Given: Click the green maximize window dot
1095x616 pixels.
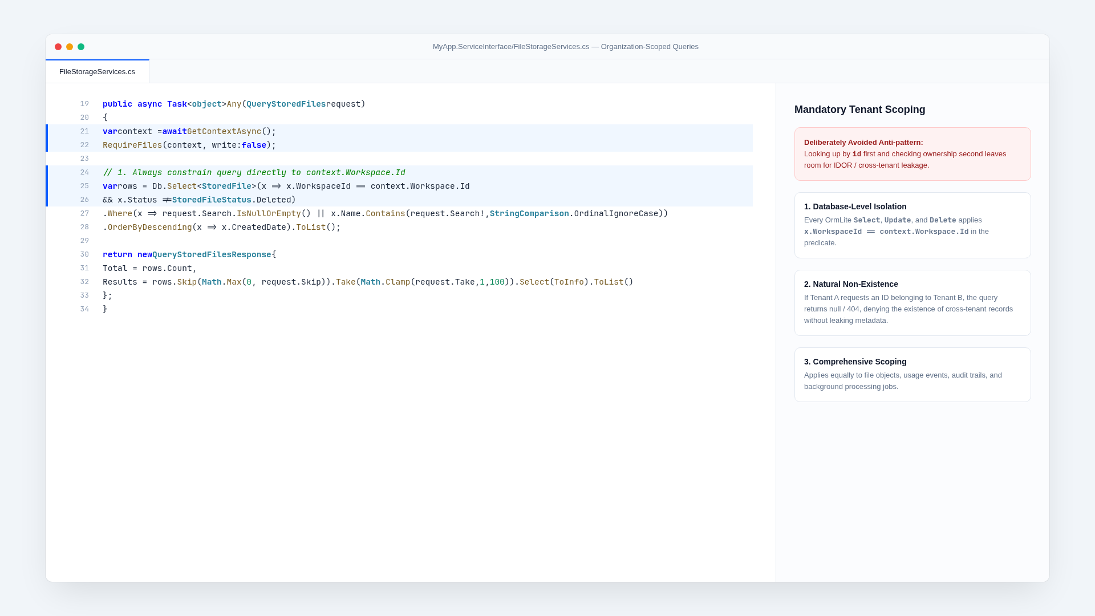Looking at the screenshot, I should [81, 47].
